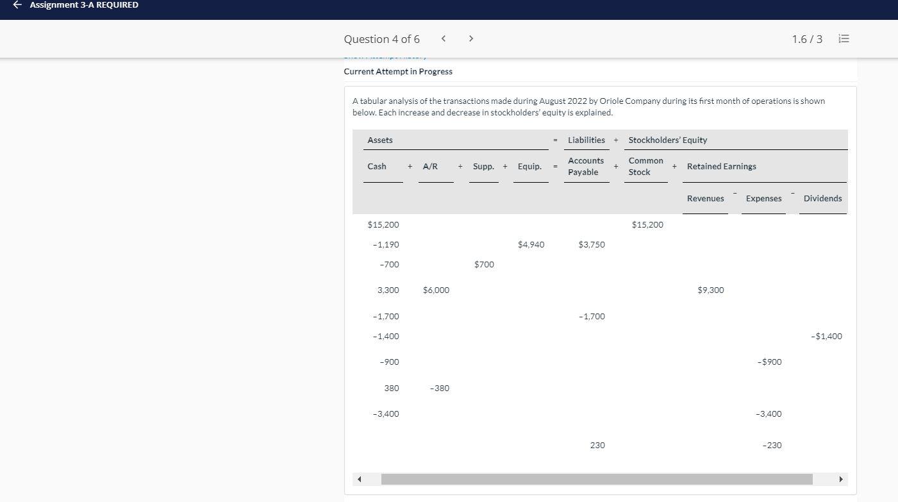The image size is (898, 502).
Task: Click the score "1.6 / 3"
Action: pos(807,39)
